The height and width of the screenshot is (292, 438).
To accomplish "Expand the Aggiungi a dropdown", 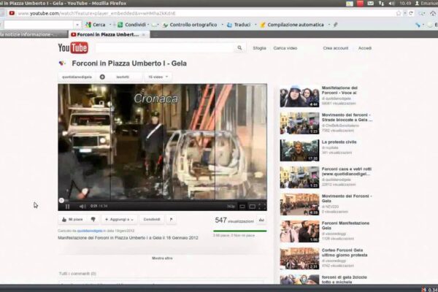I will (x=120, y=219).
